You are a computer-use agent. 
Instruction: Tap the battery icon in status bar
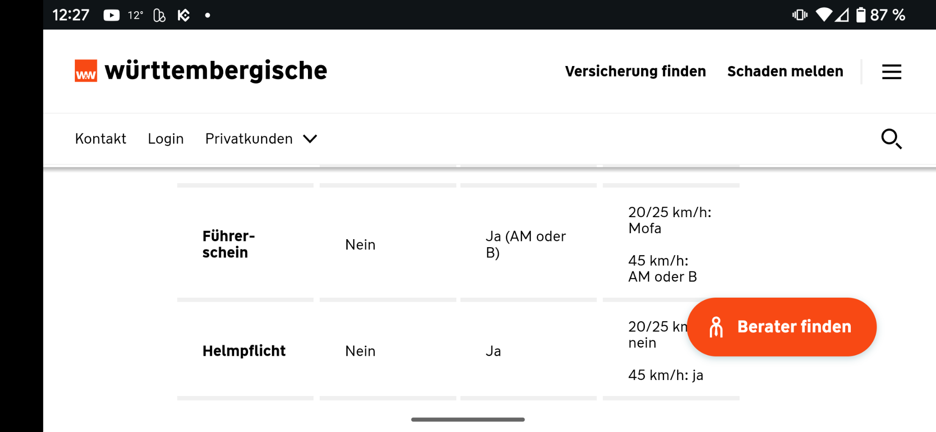pos(861,15)
